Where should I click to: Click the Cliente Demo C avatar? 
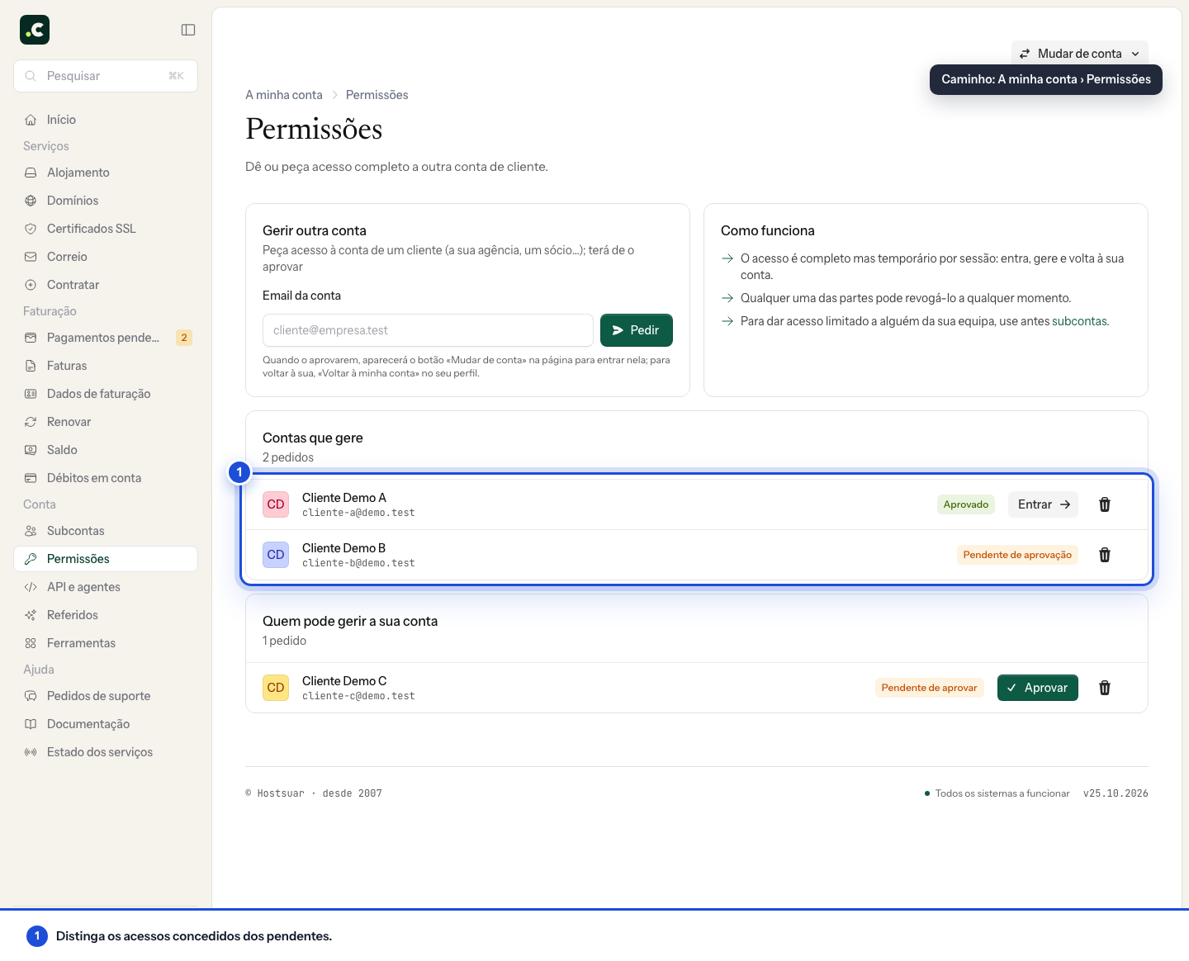pyautogui.click(x=276, y=688)
